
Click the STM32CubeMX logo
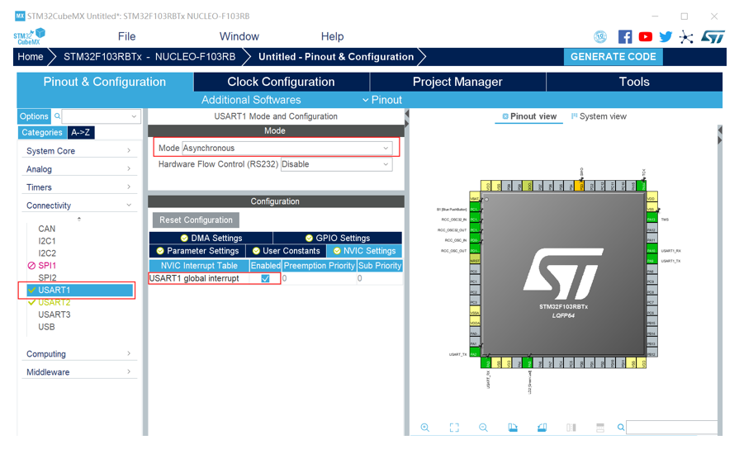point(29,36)
